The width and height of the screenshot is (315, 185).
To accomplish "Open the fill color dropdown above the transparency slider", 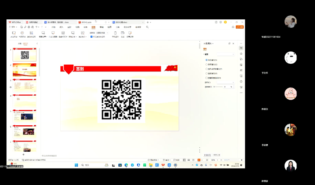I will 225,82.
